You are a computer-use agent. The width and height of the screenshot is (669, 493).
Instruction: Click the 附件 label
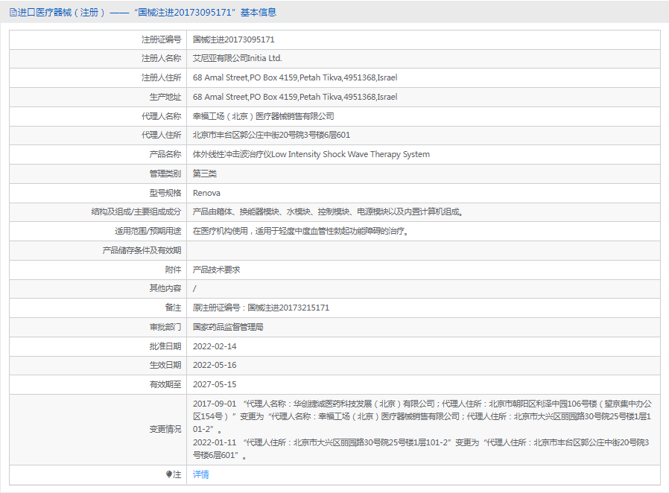click(x=174, y=270)
